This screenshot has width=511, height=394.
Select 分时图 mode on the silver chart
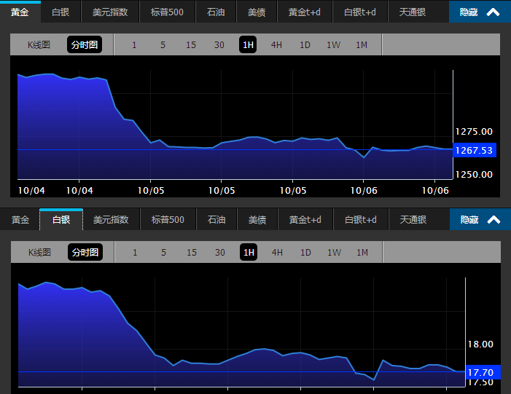(x=85, y=253)
